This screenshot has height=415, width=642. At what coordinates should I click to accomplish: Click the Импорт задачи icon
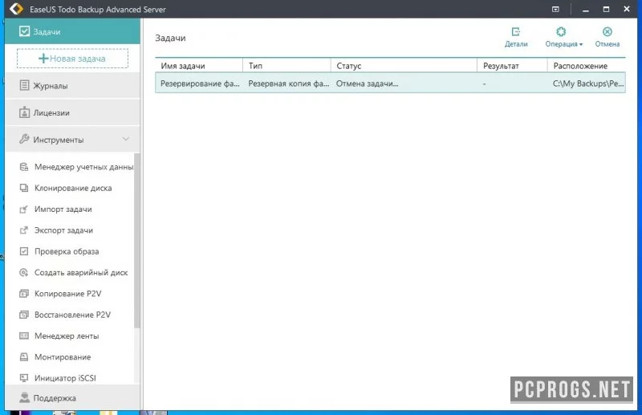coord(24,209)
